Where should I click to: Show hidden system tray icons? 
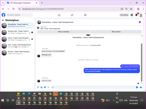pyautogui.click(x=114, y=100)
